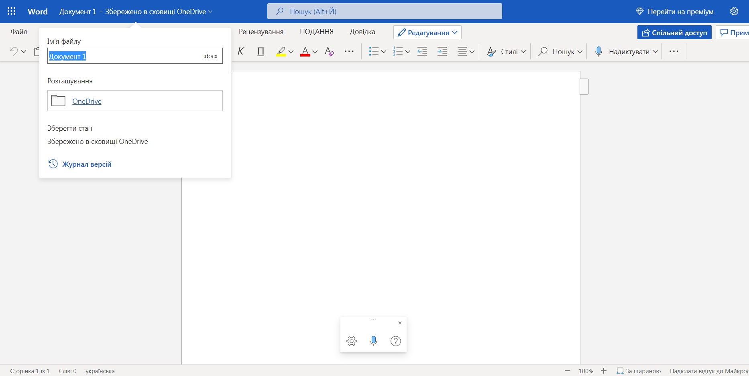The image size is (749, 376).
Task: Open the Редагування mode dropdown
Action: click(427, 32)
